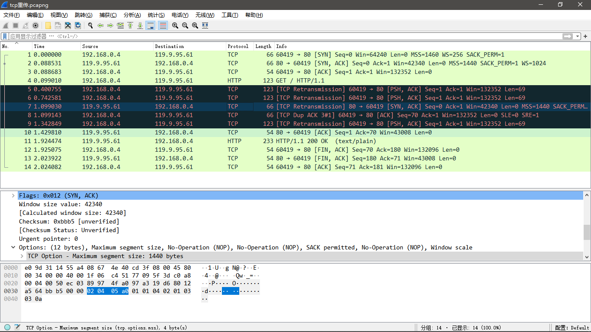This screenshot has width=591, height=332.
Task: Click the filter bookmark icon
Action: 5,36
